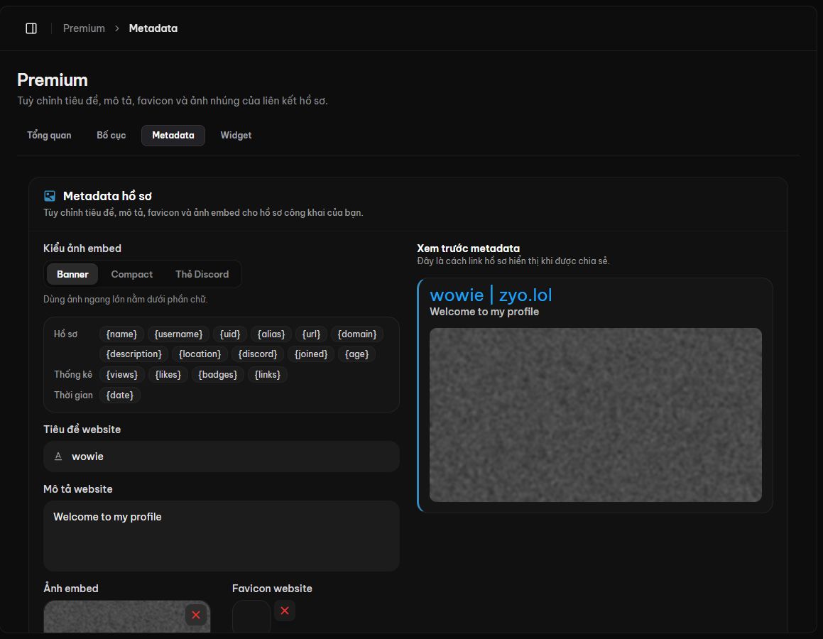Insert the {age} variable
This screenshot has width=823, height=639.
click(357, 354)
